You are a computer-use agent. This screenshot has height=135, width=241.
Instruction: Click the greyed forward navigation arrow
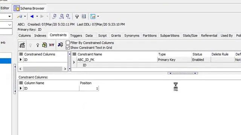tap(42, 16)
